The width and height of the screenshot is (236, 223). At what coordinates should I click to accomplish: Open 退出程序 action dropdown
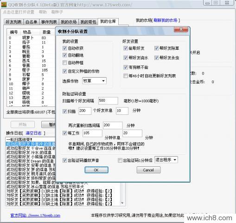click(166, 160)
